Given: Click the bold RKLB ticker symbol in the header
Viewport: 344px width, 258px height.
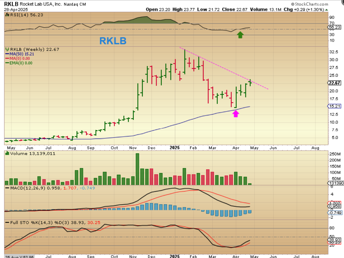Looking at the screenshot, I should pos(12,4).
